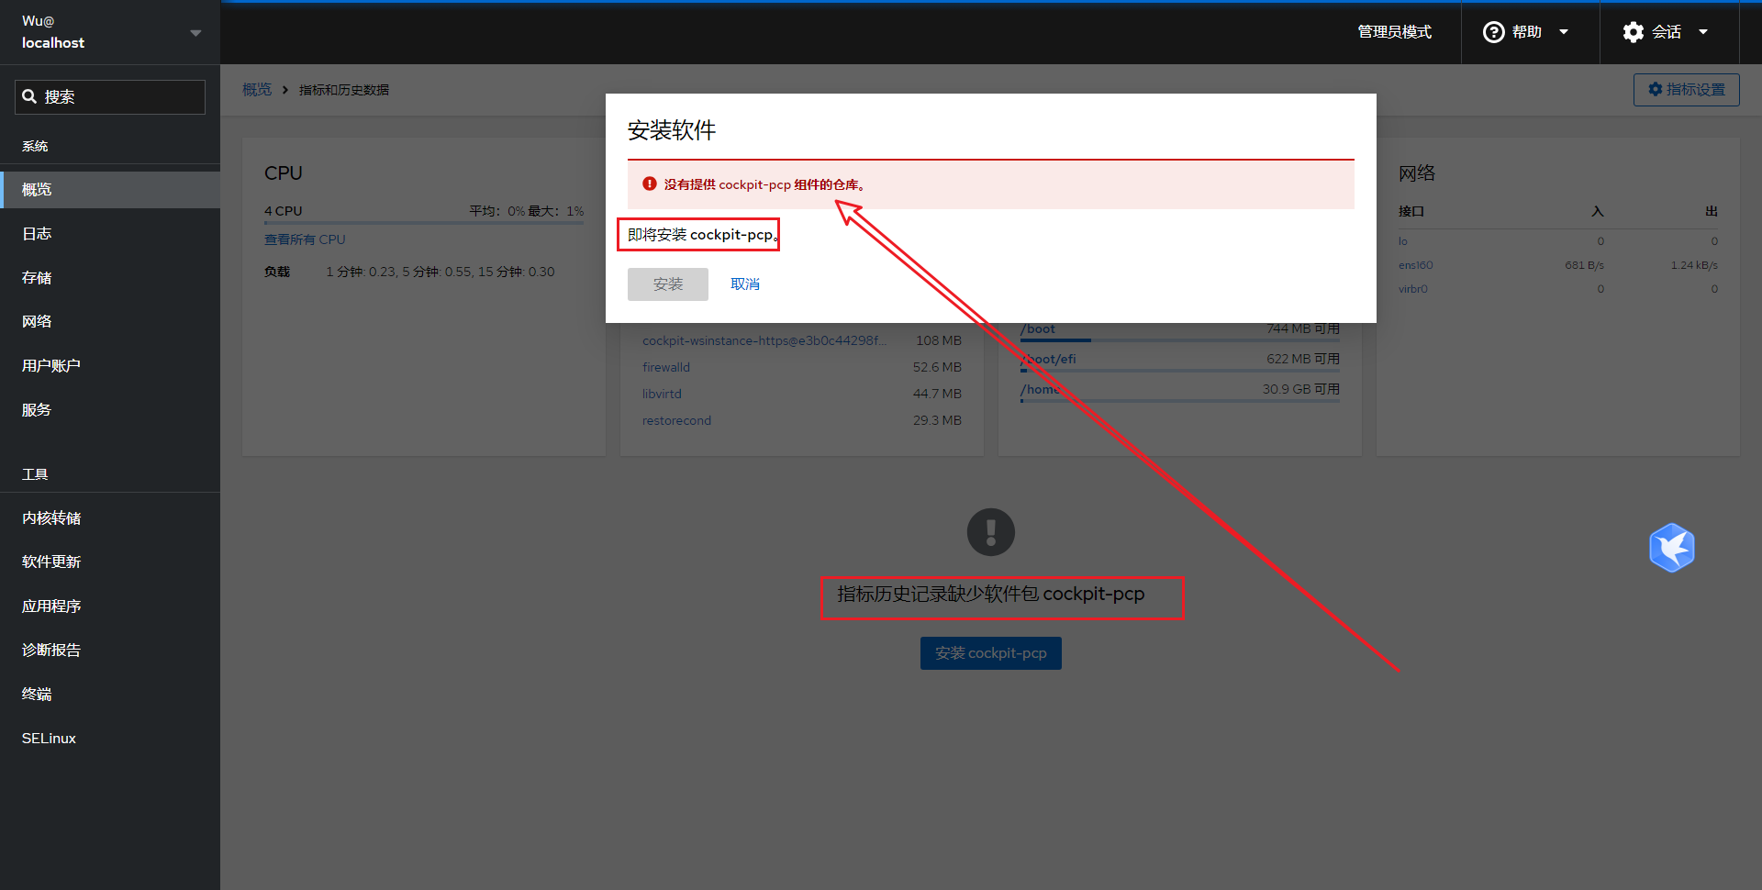Click the large exclamation warning icon

click(x=990, y=532)
